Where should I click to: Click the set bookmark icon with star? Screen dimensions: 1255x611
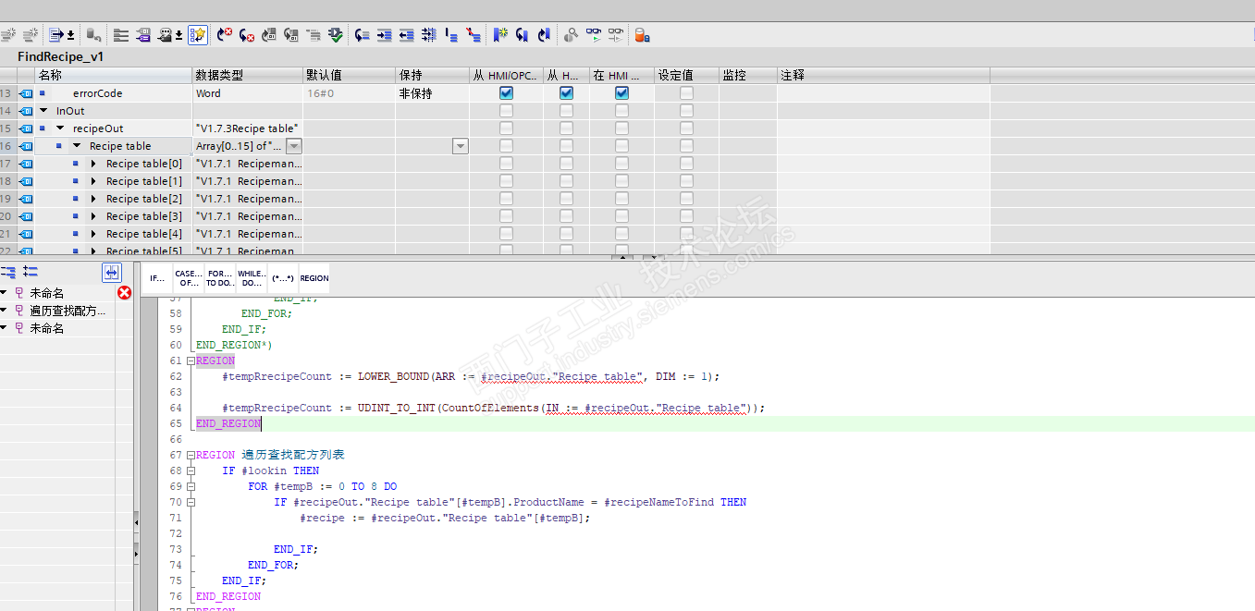click(500, 35)
